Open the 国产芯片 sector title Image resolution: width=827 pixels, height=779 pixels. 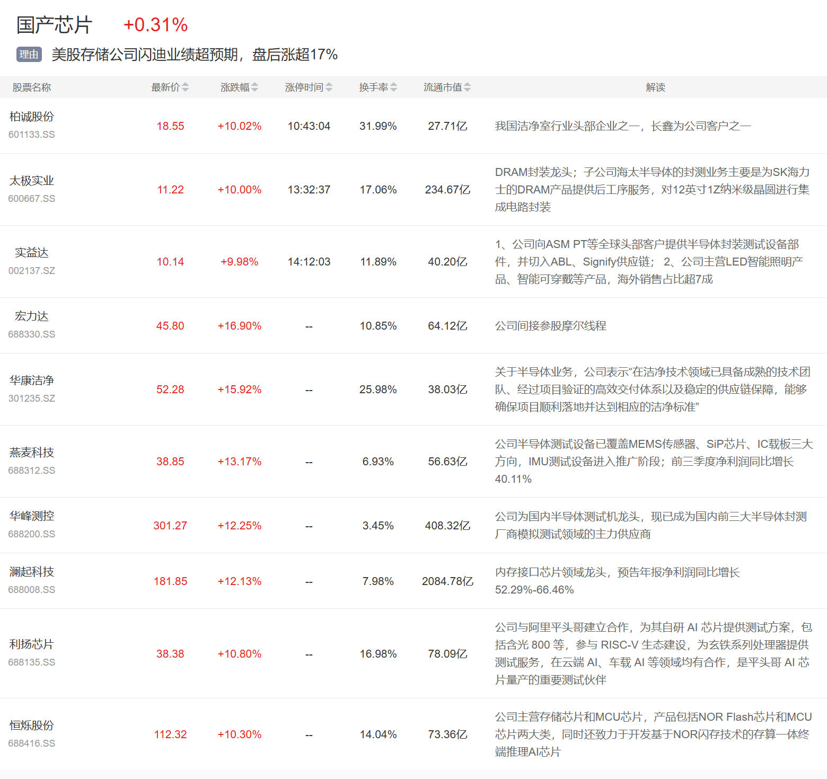(54, 25)
